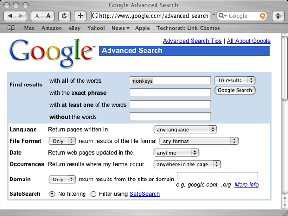Go forward with the Safari forward arrow
This screenshot has height=216, width=288.
click(x=21, y=16)
